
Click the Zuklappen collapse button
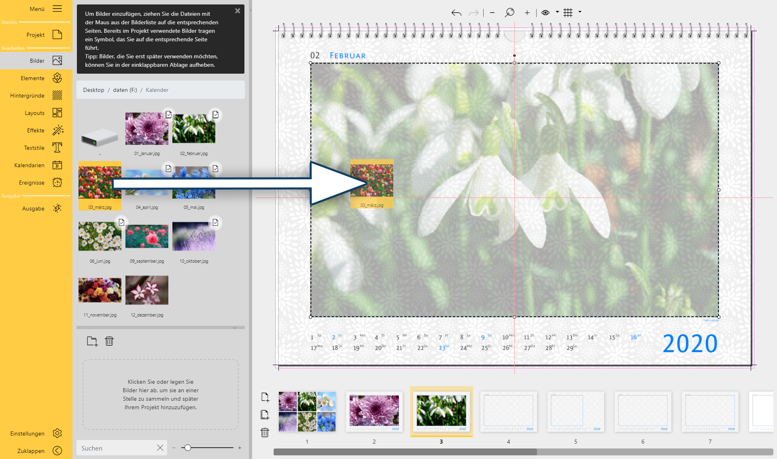click(57, 450)
